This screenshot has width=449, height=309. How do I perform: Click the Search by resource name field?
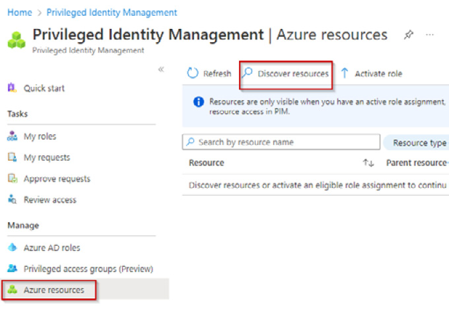click(281, 142)
